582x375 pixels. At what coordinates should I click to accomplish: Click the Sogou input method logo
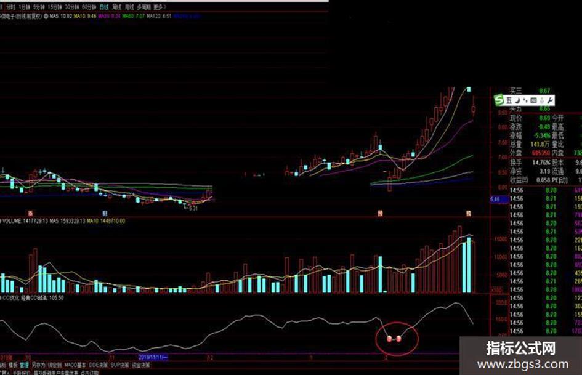click(x=499, y=100)
